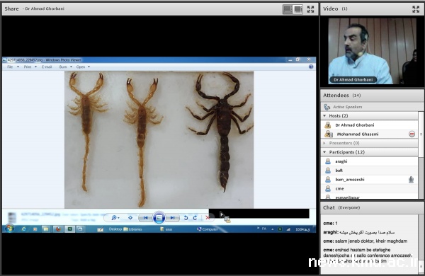
Task: Open Firefox from the taskbar
Action: [x=58, y=229]
